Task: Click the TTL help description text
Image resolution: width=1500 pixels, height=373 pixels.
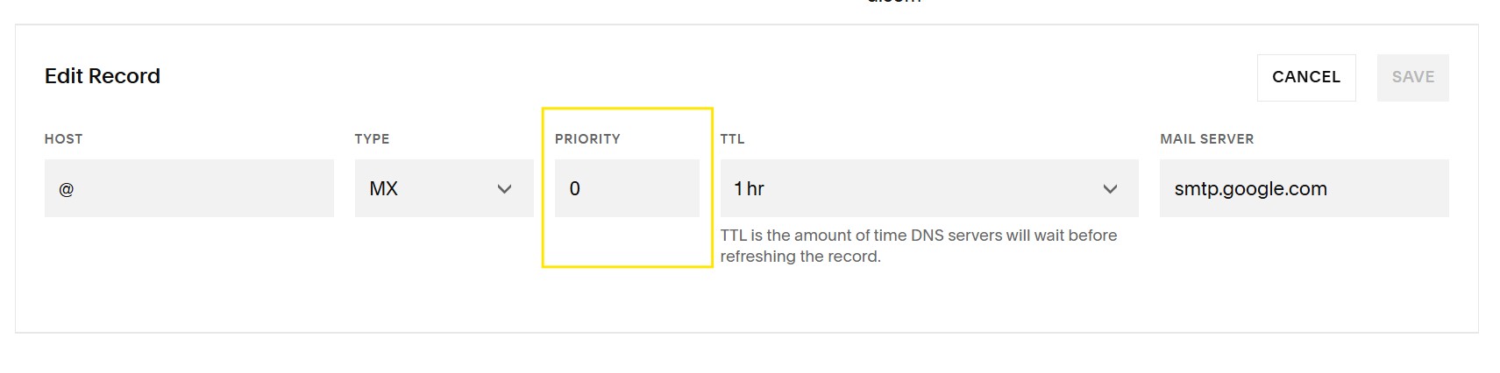Action: pyautogui.click(x=918, y=246)
